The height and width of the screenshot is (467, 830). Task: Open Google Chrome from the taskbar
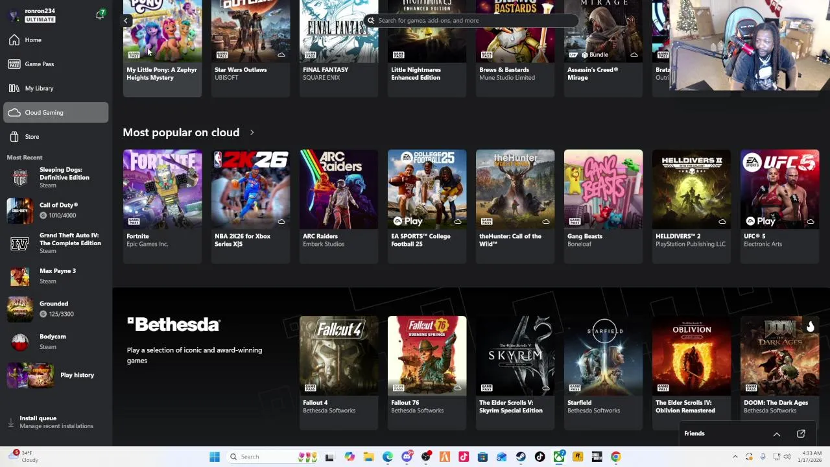pos(615,457)
